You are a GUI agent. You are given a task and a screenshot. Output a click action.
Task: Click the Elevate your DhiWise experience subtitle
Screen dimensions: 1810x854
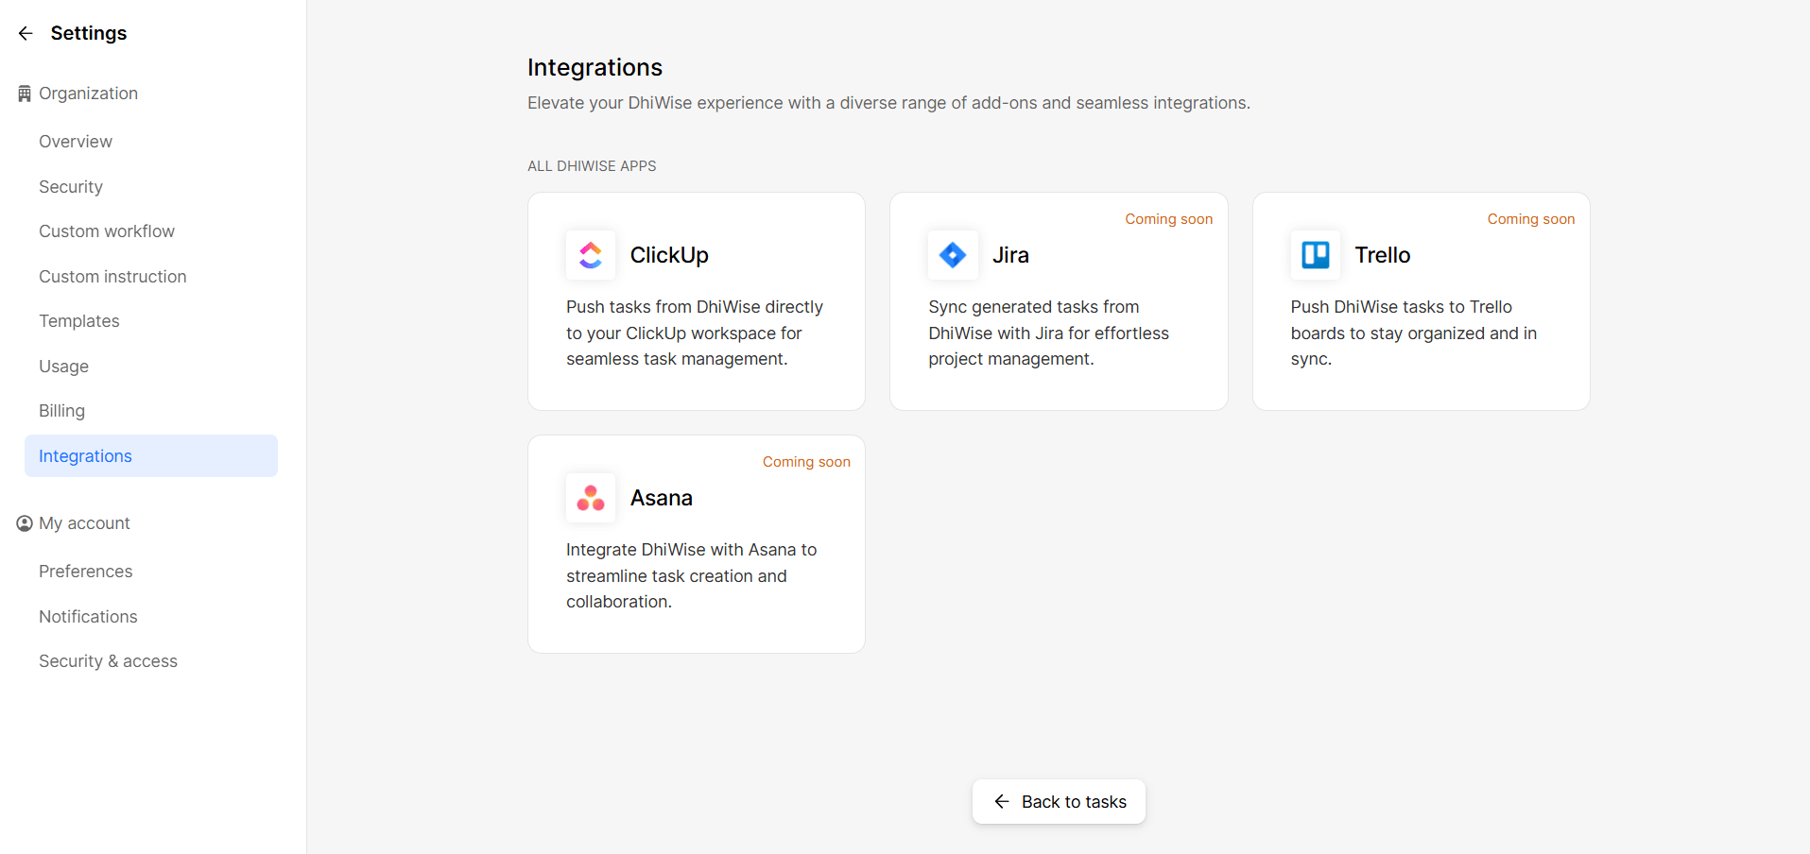coord(888,103)
